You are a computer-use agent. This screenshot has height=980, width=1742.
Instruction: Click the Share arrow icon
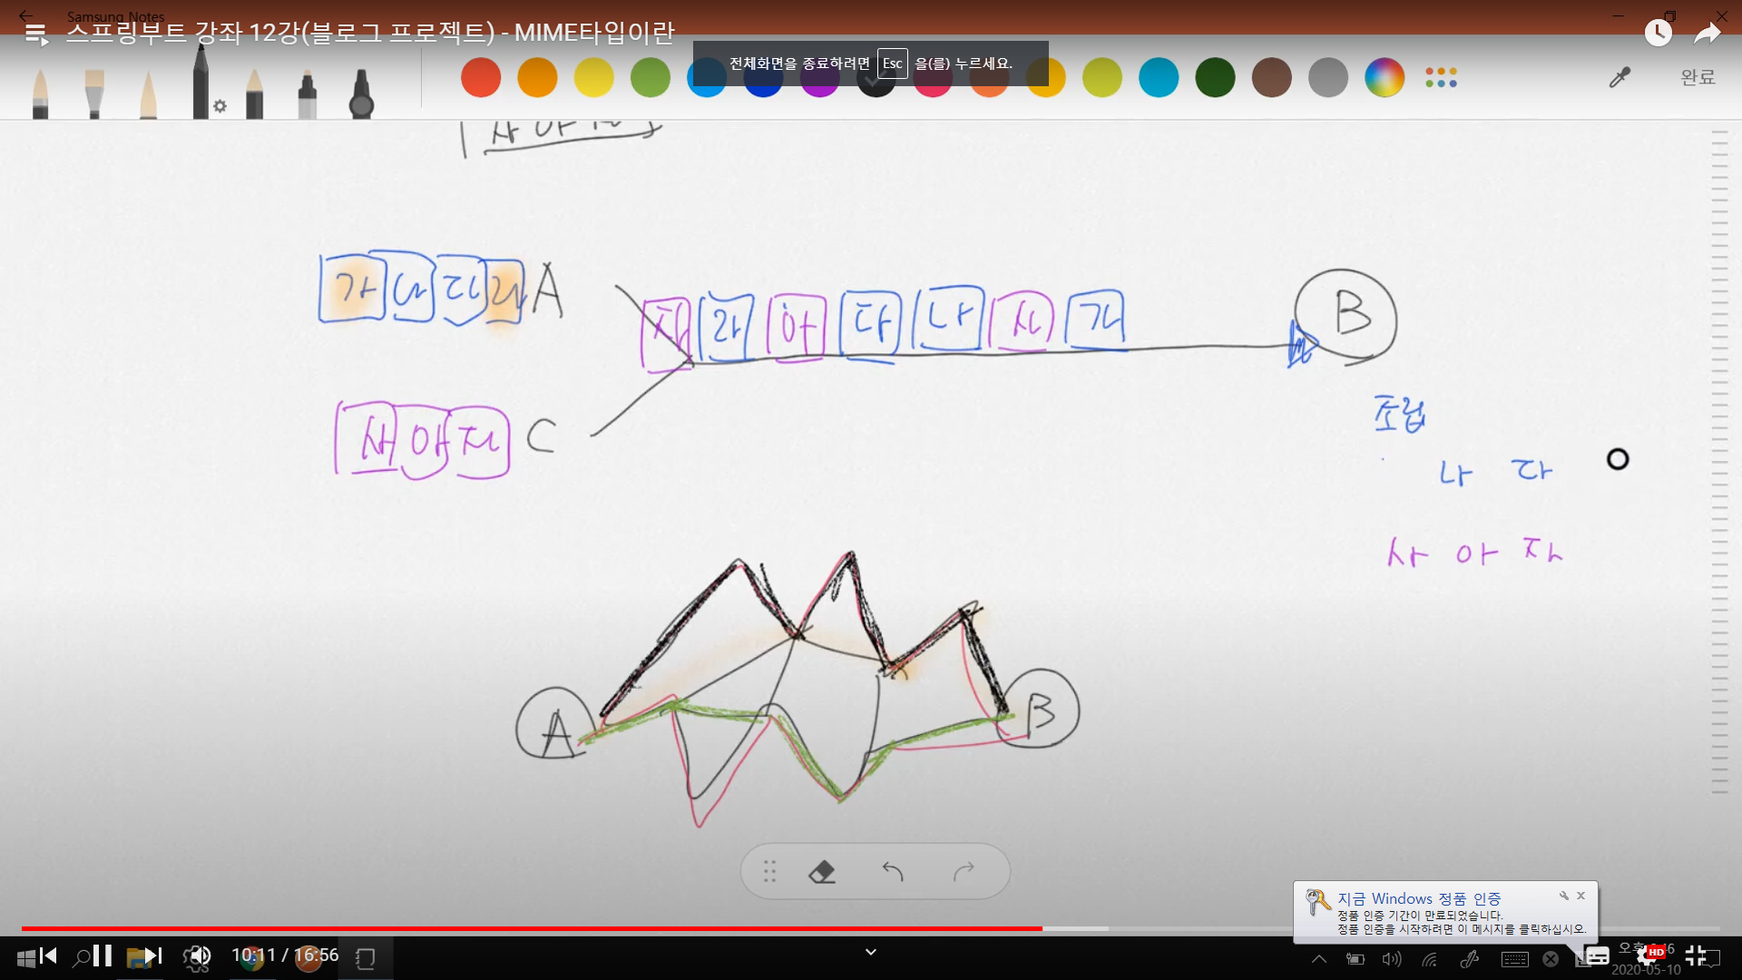1708,34
